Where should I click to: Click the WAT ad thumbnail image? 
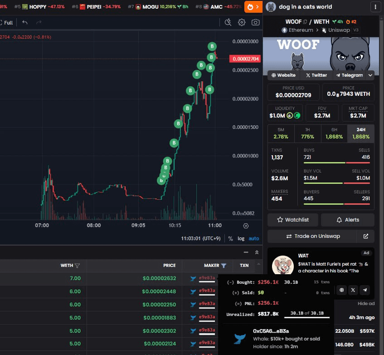point(283,265)
